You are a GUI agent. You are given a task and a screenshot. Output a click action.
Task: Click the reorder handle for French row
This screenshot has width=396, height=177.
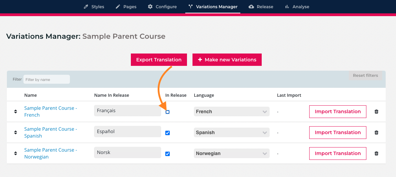coord(15,111)
